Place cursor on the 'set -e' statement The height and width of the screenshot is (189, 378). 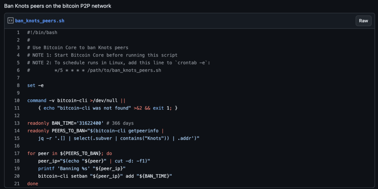pyautogui.click(x=35, y=85)
